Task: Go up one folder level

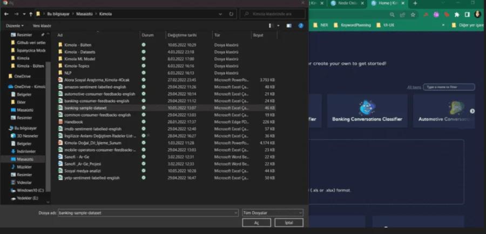Action: [31, 14]
